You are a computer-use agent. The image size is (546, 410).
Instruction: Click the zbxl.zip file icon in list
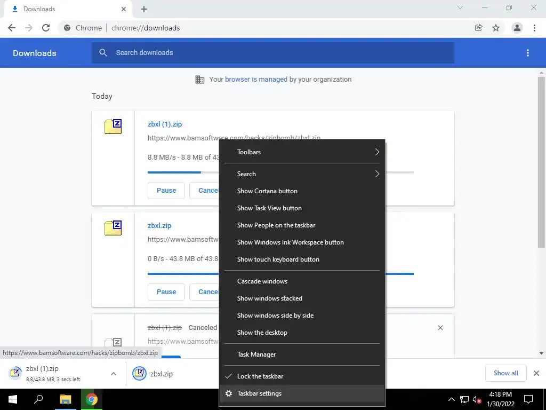tap(113, 228)
